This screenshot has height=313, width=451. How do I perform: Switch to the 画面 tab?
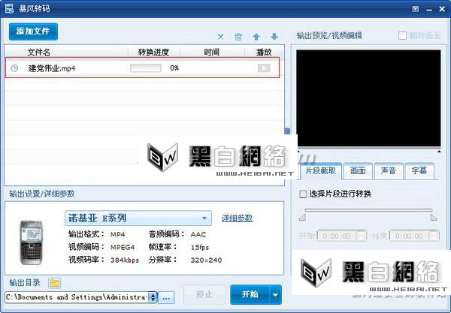tap(358, 171)
